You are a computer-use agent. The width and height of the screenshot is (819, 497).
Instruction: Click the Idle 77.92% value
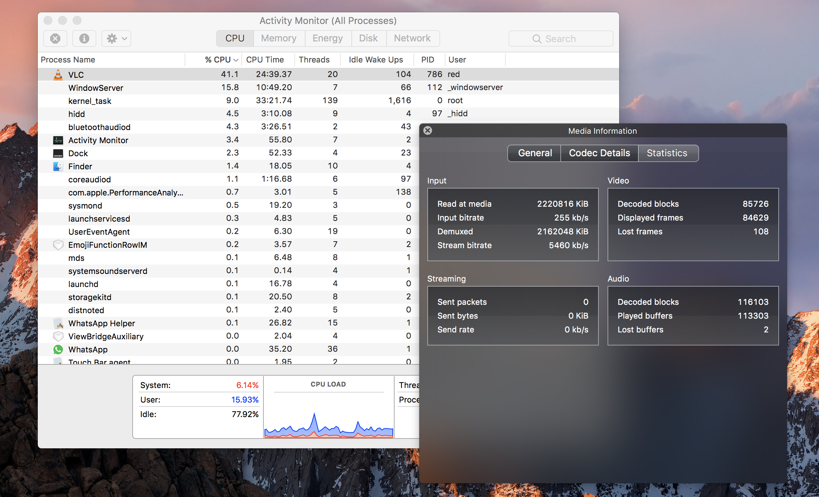245,414
